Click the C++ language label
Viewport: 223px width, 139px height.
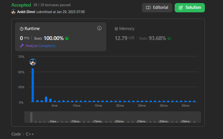30,134
